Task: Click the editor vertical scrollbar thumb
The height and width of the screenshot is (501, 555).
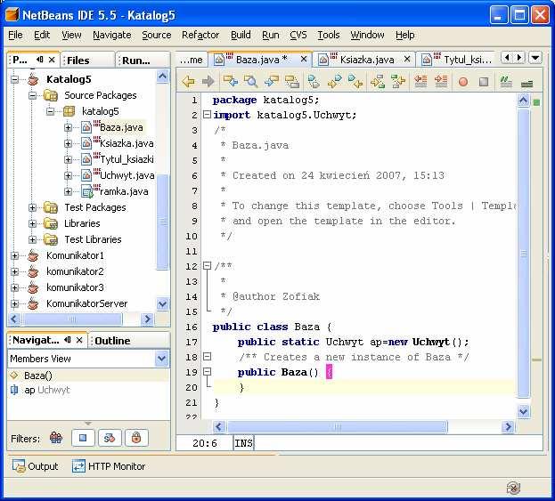Action: (523, 253)
